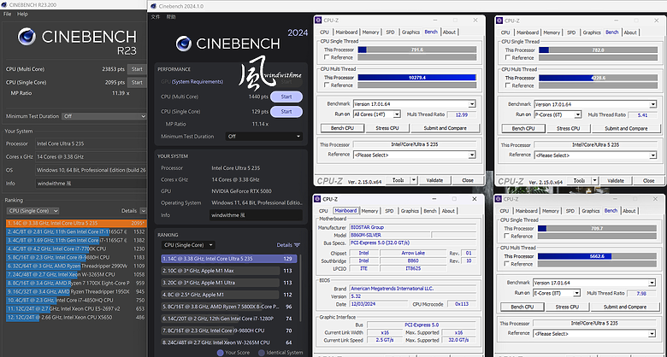Open Minimum Test Duration dropdown in Cinebench R23
Screen dimensions: 667x357
(103, 116)
